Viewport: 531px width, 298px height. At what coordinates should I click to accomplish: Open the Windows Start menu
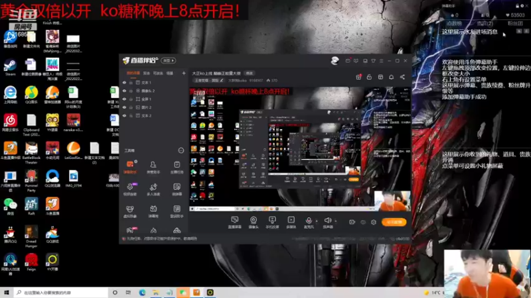pos(7,292)
